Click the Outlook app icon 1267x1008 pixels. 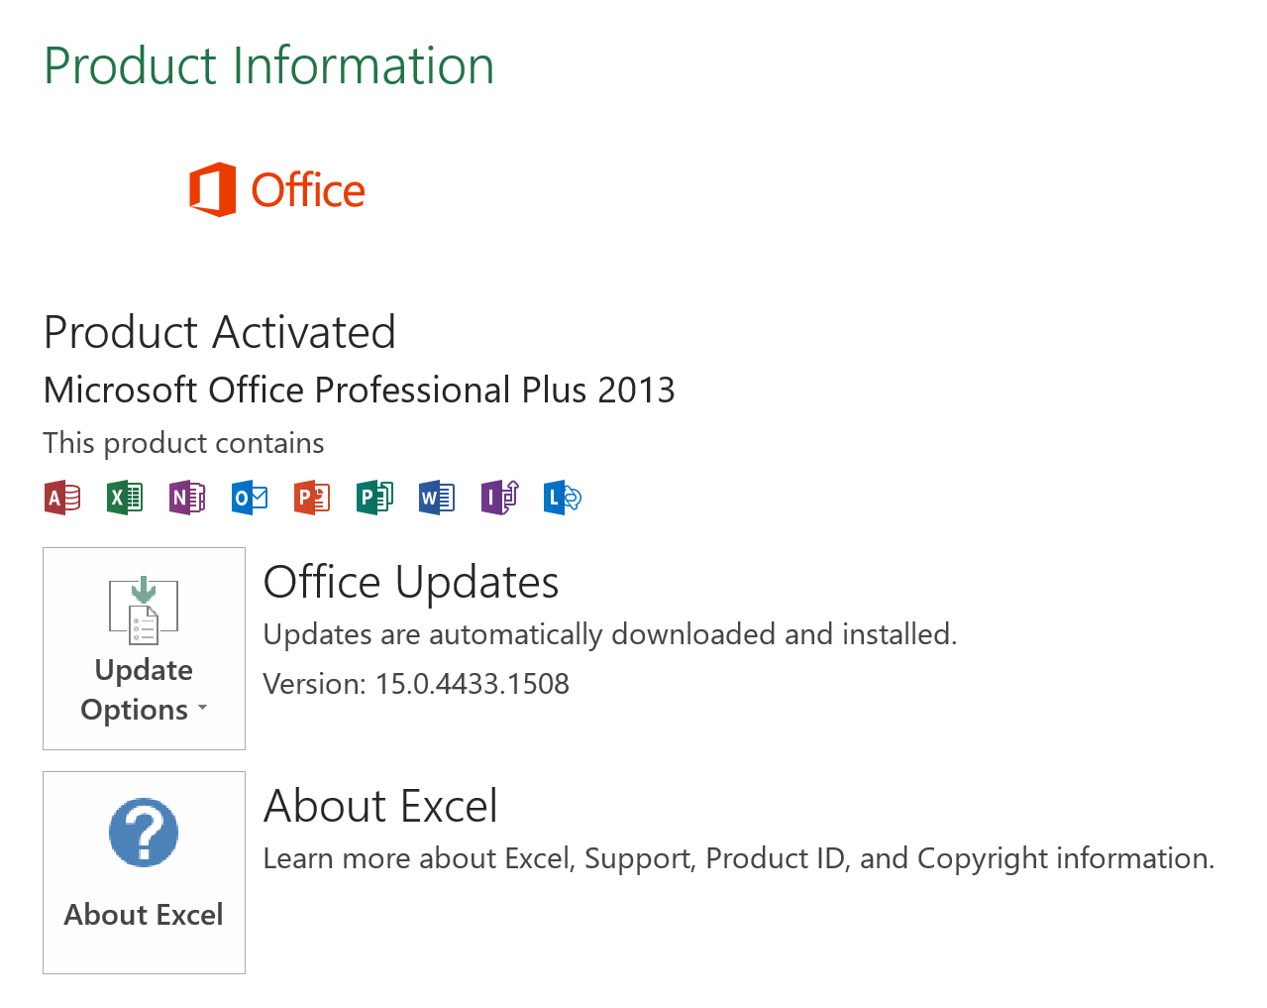tap(250, 498)
